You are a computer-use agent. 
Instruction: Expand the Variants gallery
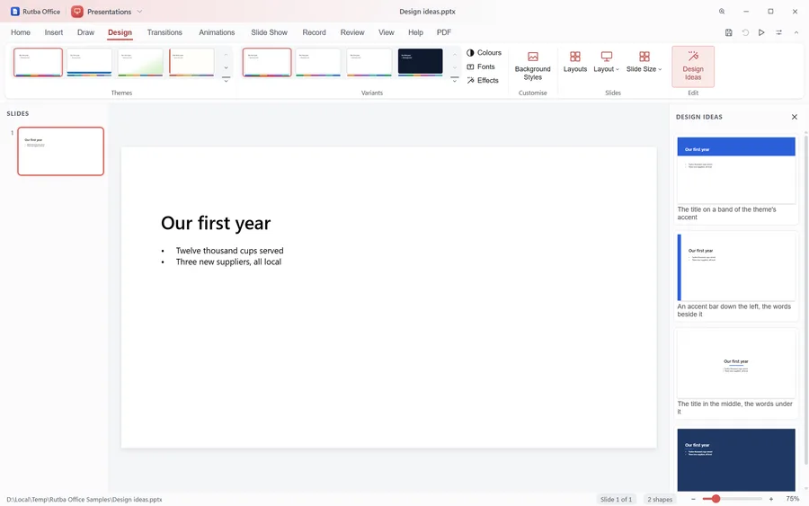click(x=455, y=80)
